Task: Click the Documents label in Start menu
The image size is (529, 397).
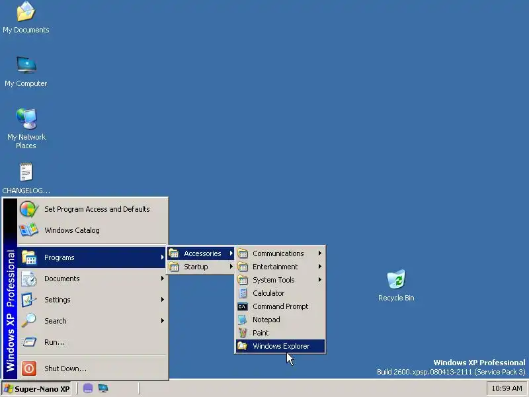Action: coord(62,279)
